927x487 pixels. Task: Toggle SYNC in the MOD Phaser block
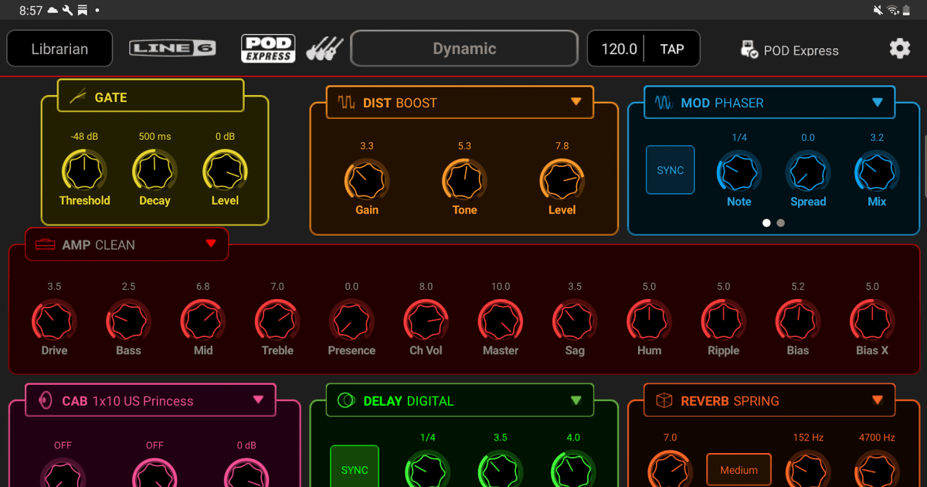(x=670, y=170)
